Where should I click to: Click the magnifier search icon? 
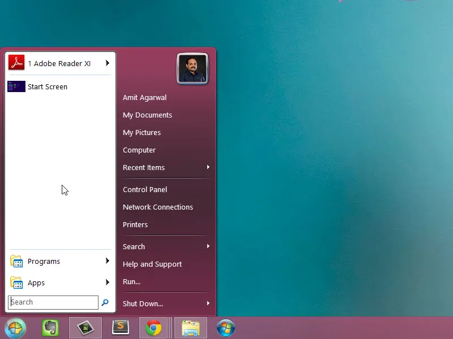pyautogui.click(x=105, y=302)
